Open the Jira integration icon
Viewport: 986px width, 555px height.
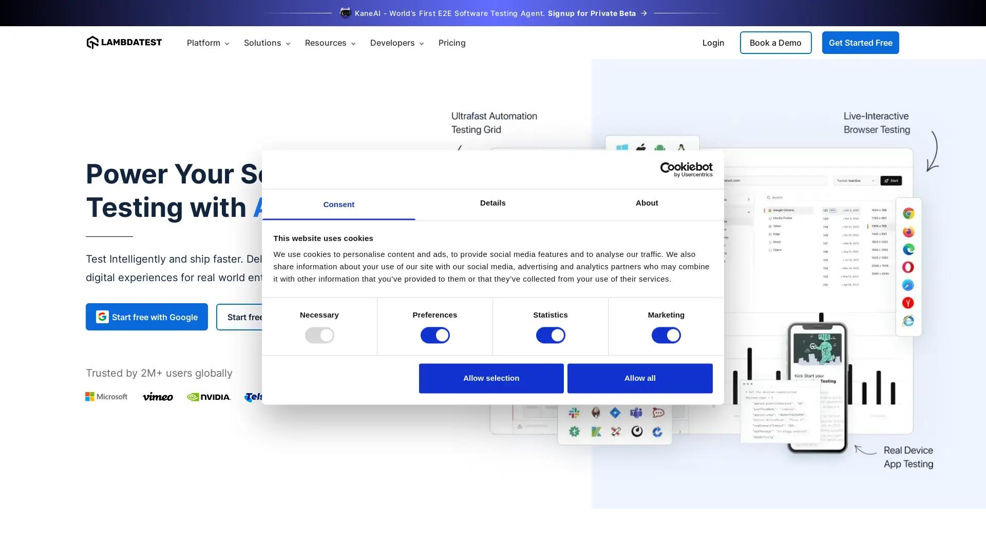(x=615, y=413)
